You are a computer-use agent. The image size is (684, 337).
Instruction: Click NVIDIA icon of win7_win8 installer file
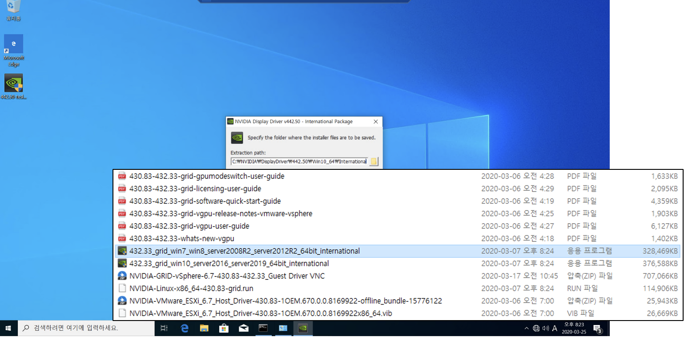click(122, 251)
